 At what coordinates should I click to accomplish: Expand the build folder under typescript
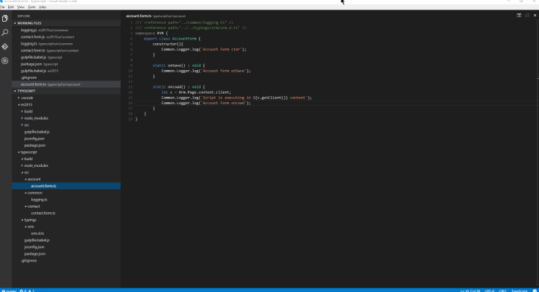click(x=66, y=159)
